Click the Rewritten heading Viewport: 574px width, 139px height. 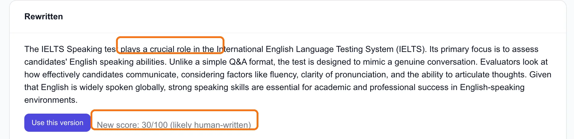(44, 17)
